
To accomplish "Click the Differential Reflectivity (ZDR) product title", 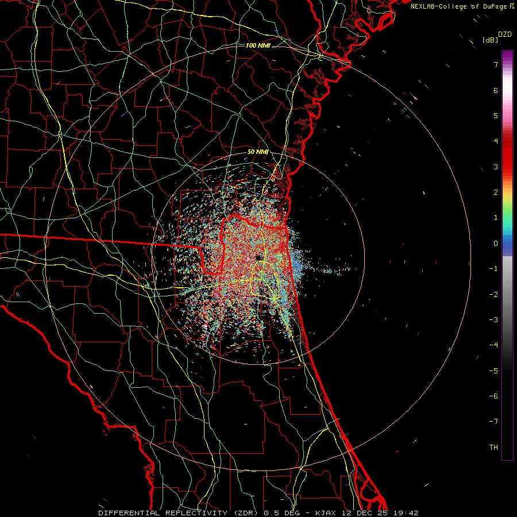I will 180,513.
